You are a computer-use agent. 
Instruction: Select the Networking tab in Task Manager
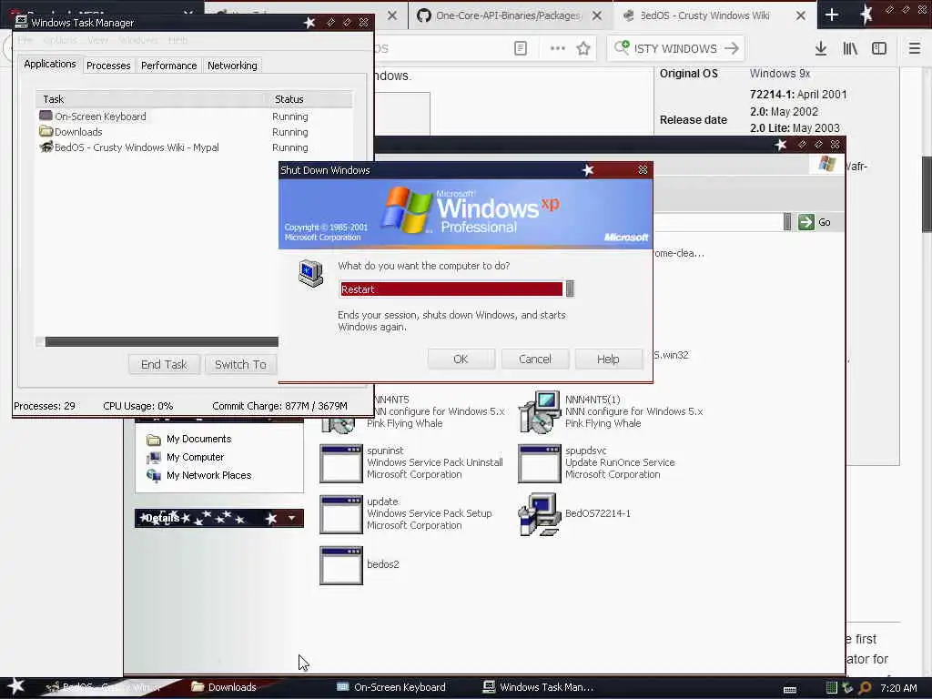tap(232, 66)
